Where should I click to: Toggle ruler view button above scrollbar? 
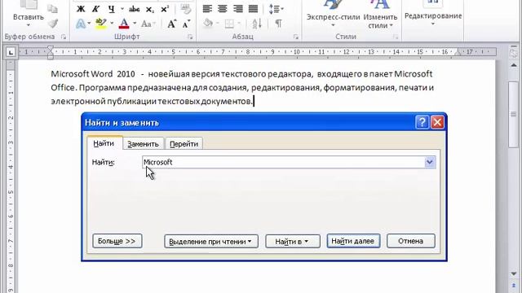click(514, 53)
